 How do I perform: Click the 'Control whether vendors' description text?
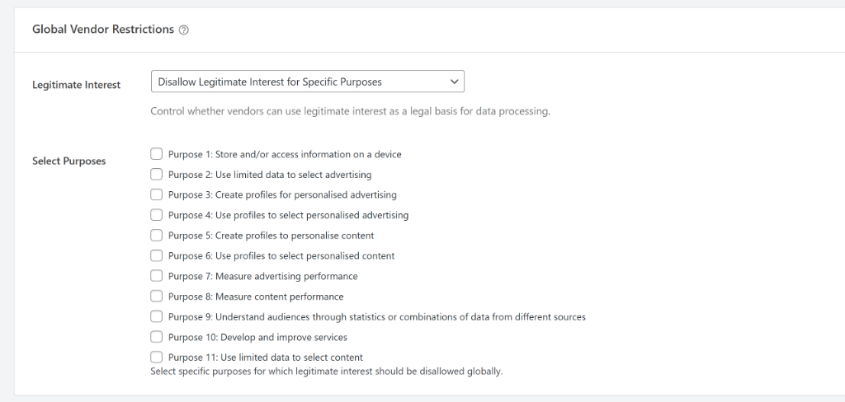pos(350,111)
